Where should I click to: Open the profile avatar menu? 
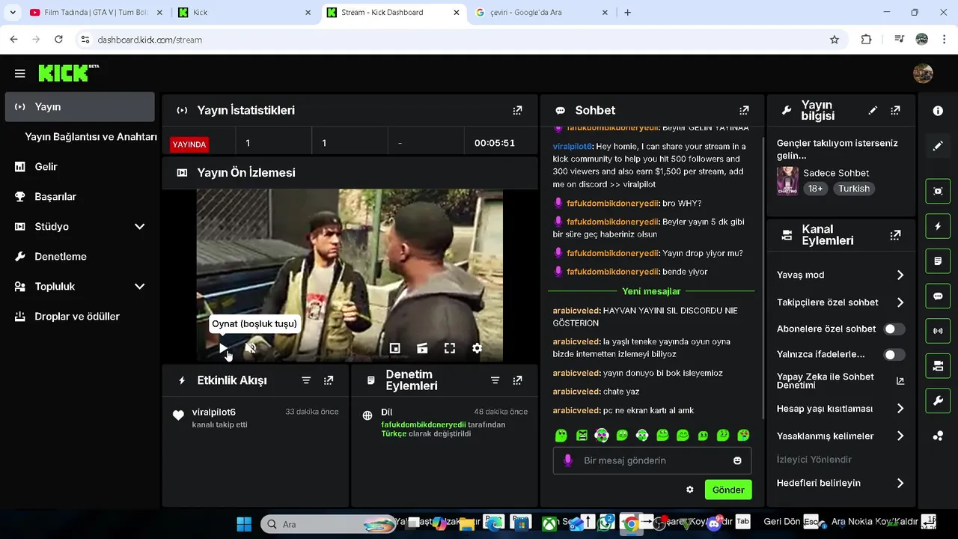click(x=923, y=73)
